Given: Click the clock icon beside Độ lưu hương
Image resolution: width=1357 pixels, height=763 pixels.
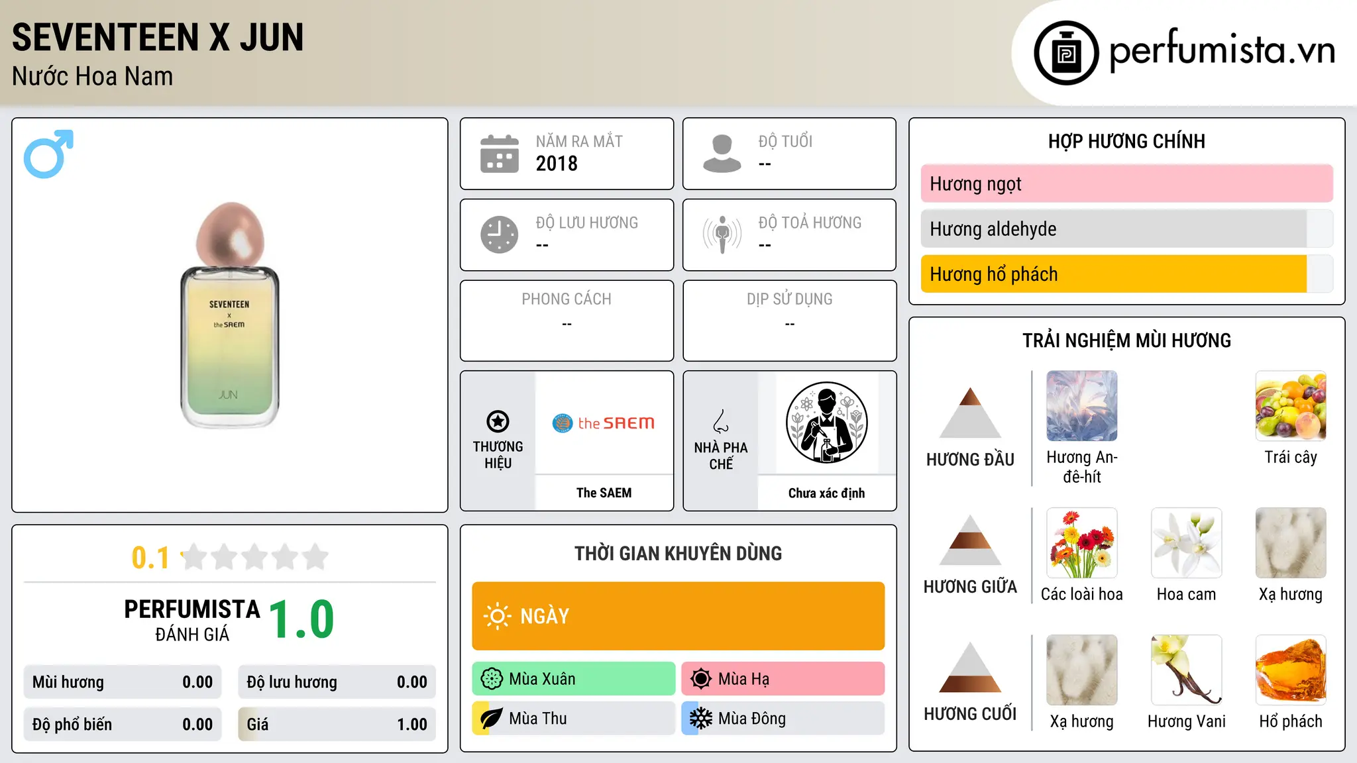Looking at the screenshot, I should (500, 234).
